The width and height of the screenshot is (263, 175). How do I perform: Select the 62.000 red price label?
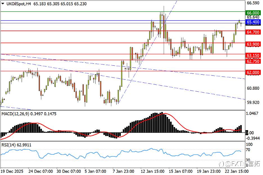(x=253, y=73)
